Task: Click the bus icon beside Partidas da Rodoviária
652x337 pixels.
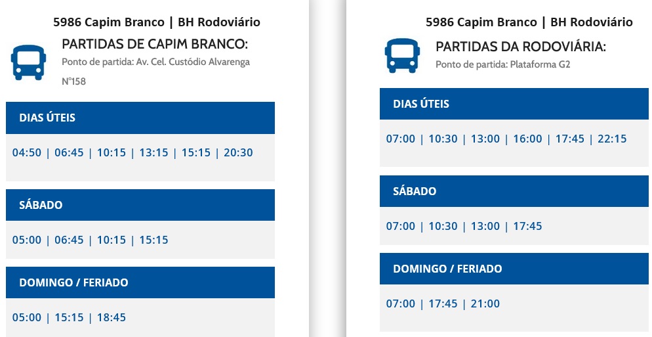Action: coord(402,56)
